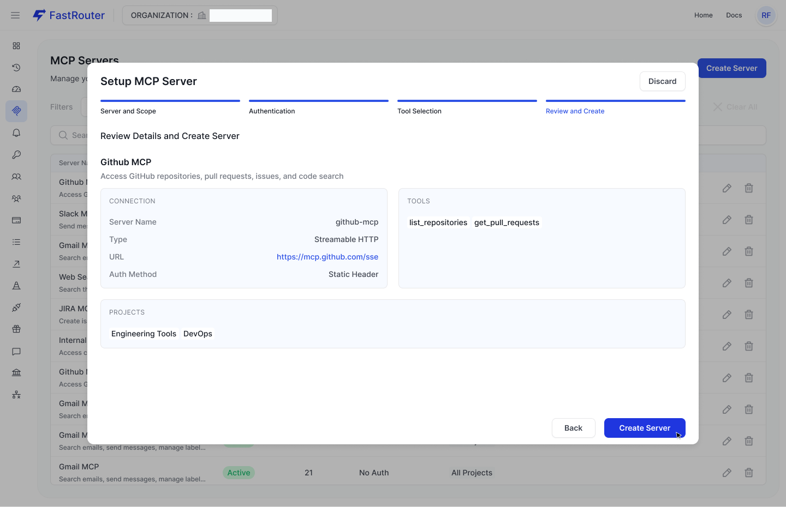Open the API keys icon in sidebar
This screenshot has width=786, height=507.
click(16, 154)
